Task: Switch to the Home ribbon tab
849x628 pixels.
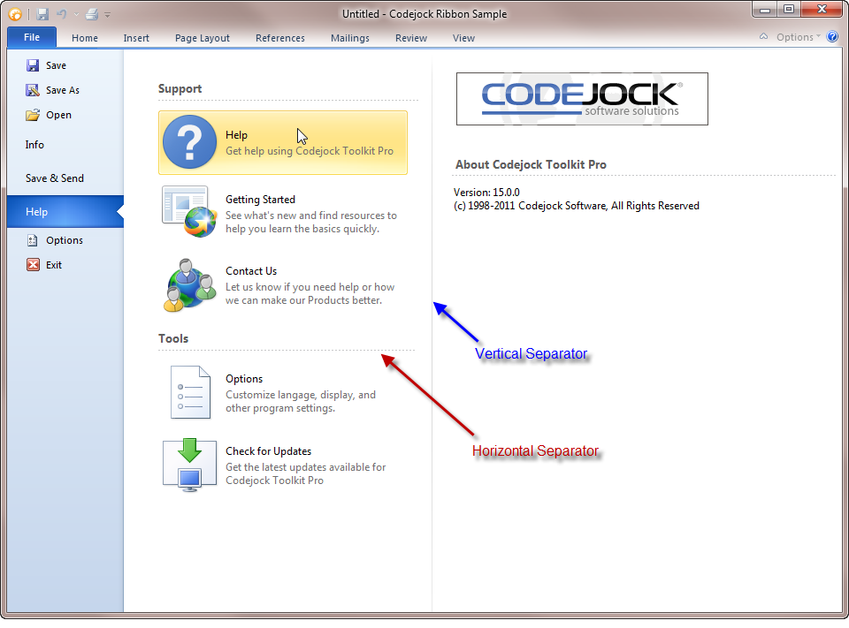Action: coord(85,38)
